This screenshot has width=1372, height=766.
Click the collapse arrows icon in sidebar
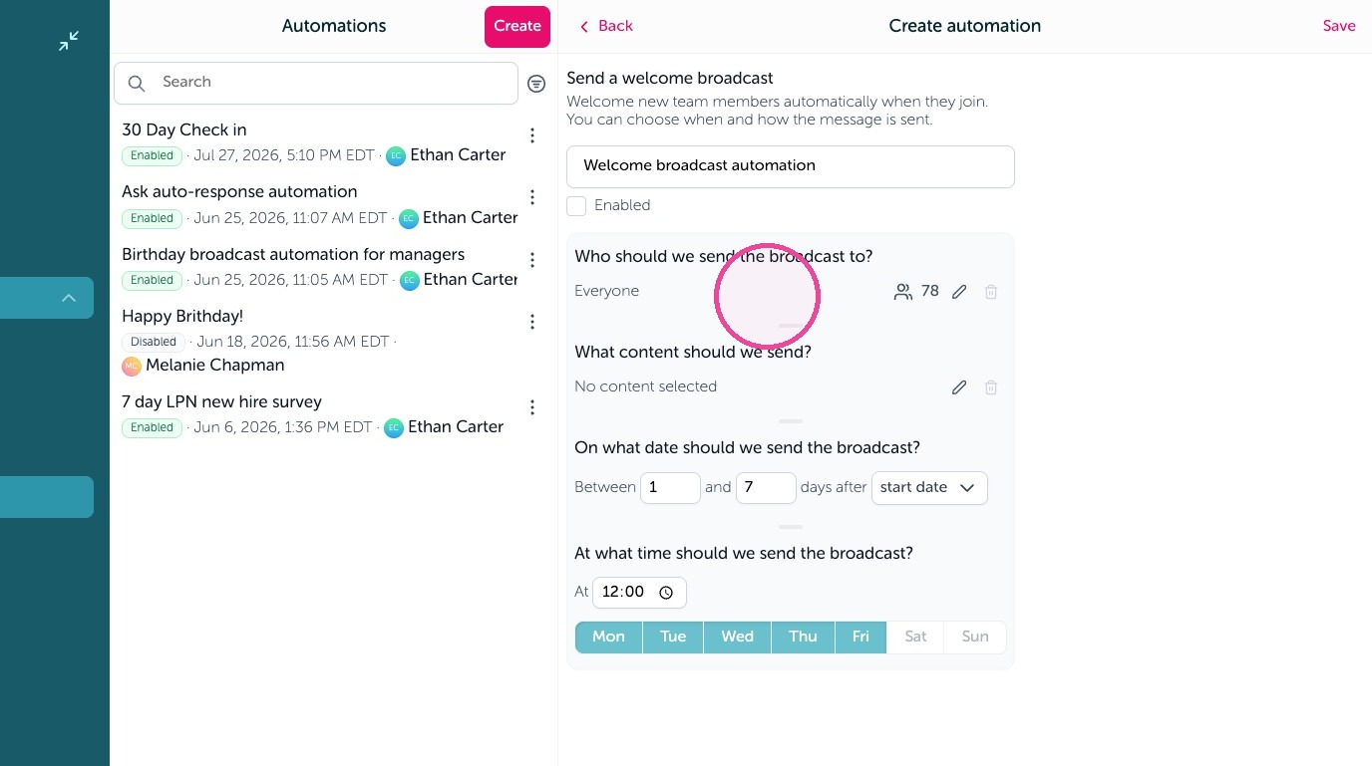click(x=69, y=41)
